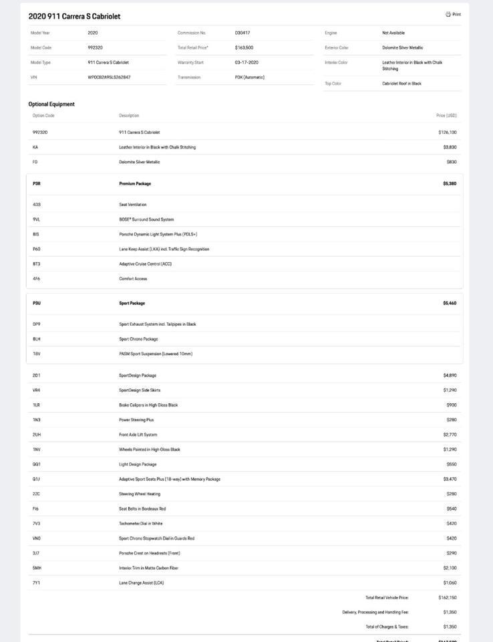This screenshot has height=642, width=493.
Task: Click the P3R Premium Package header row
Action: pos(244,183)
